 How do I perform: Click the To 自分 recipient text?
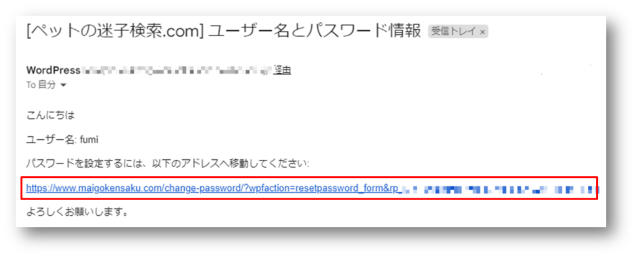(x=40, y=85)
